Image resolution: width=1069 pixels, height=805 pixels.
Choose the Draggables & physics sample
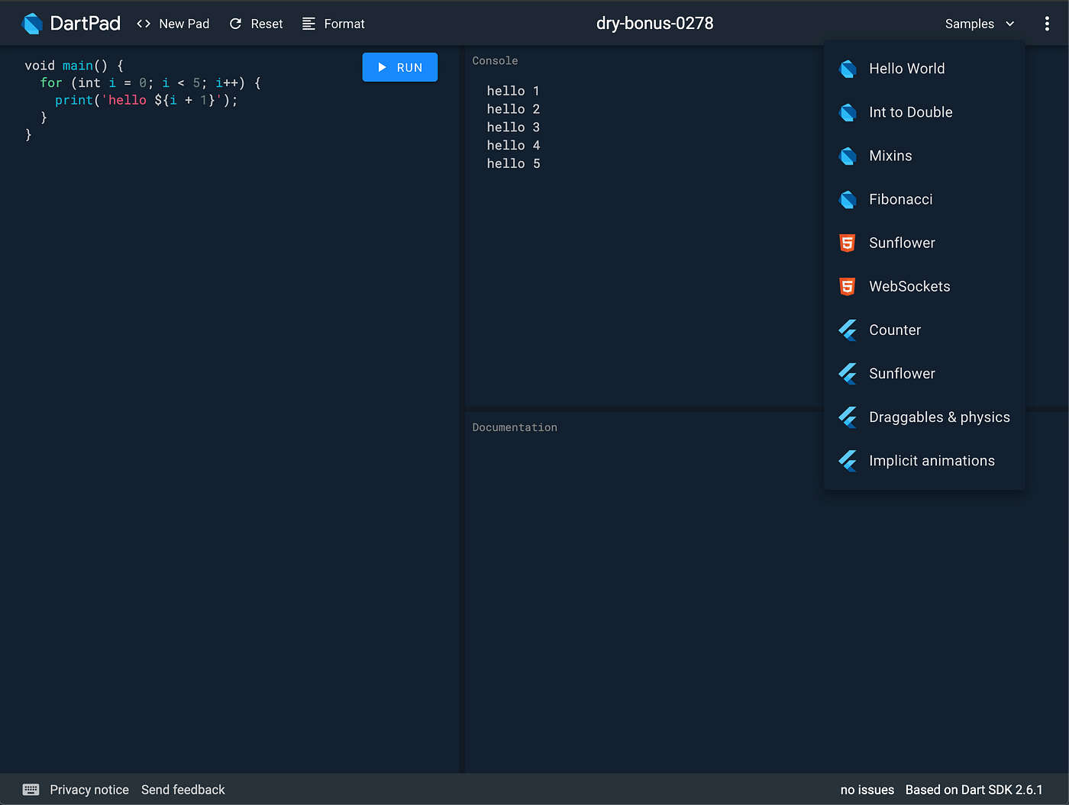[939, 417]
